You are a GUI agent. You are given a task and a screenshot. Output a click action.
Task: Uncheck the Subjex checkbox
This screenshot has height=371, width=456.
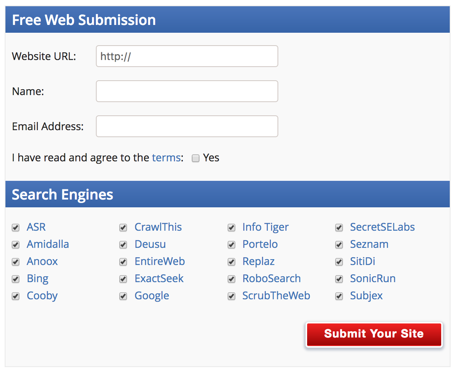[339, 296]
